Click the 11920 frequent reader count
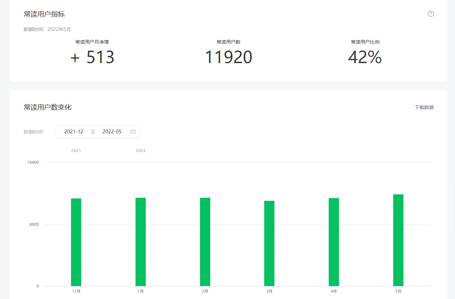The width and height of the screenshot is (455, 299). (x=228, y=57)
